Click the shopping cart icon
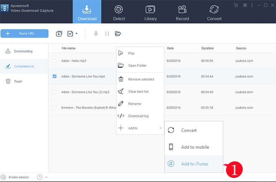 [236, 5]
